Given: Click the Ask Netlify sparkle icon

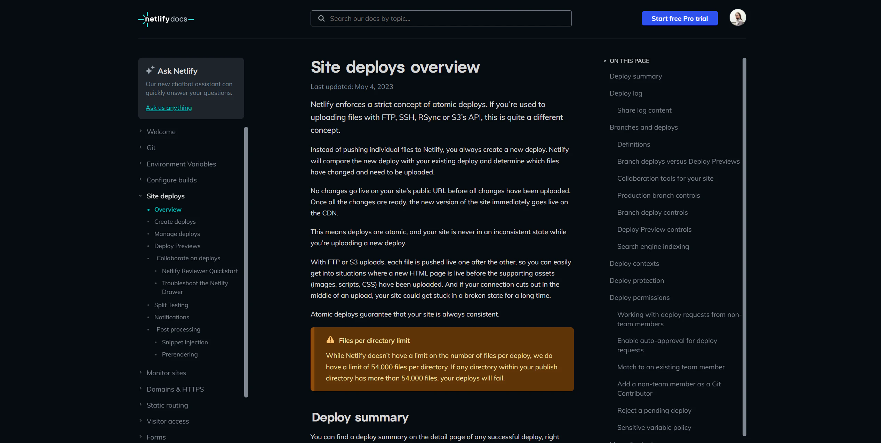Looking at the screenshot, I should coord(150,70).
